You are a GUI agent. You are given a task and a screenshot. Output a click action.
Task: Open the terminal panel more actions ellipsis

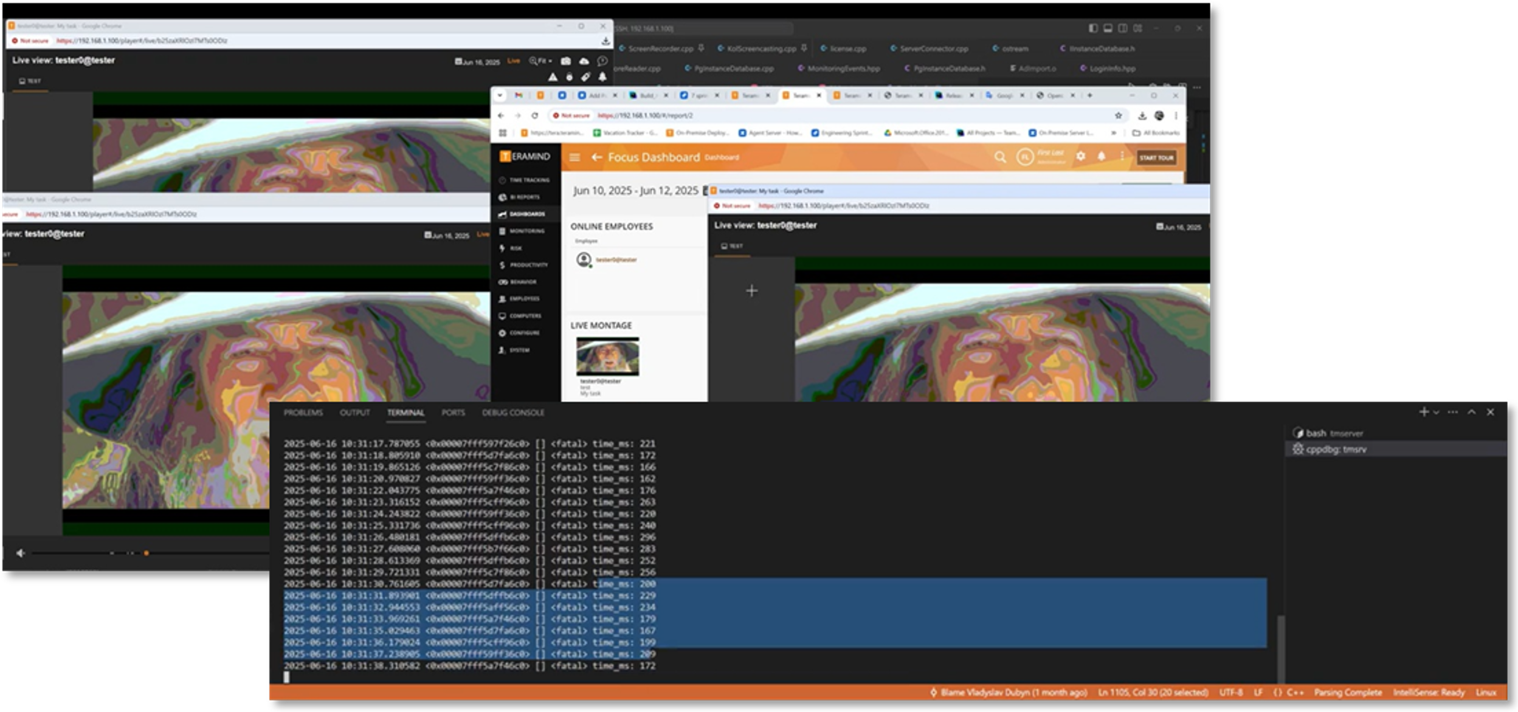1452,412
